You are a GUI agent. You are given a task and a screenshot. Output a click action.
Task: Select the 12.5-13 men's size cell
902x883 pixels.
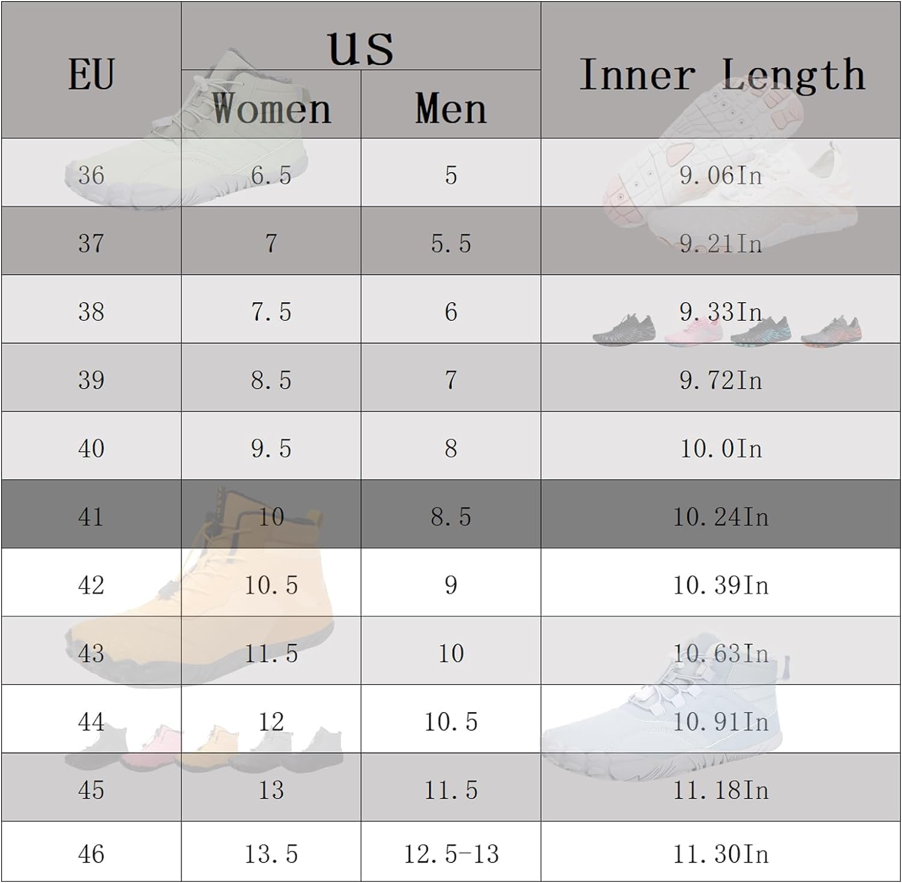tap(450, 854)
